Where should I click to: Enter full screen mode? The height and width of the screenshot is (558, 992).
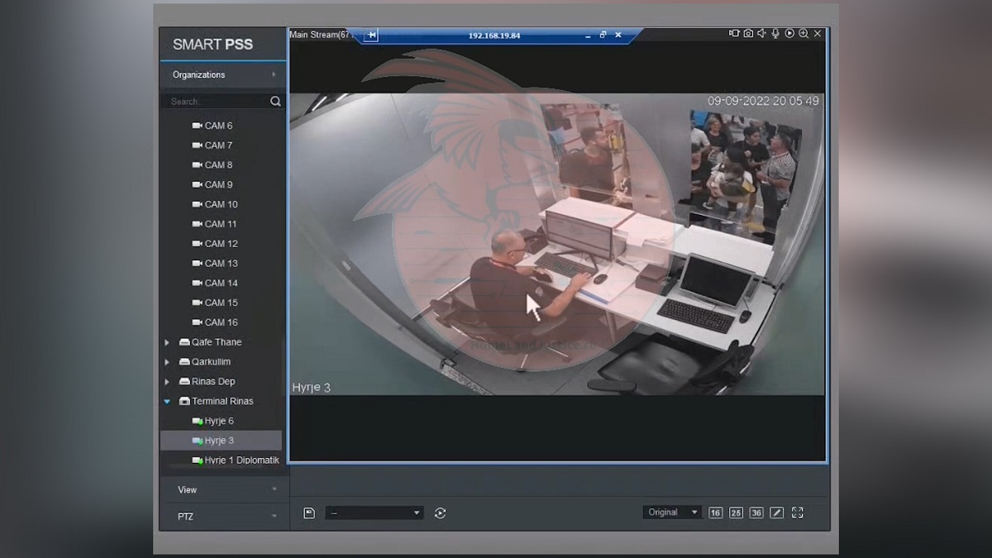coord(798,513)
